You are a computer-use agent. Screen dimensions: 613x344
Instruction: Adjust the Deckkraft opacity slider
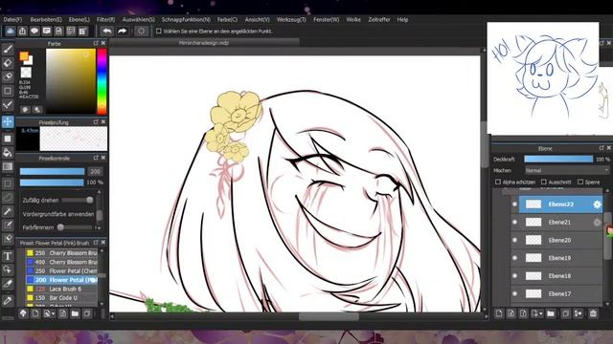[558, 160]
